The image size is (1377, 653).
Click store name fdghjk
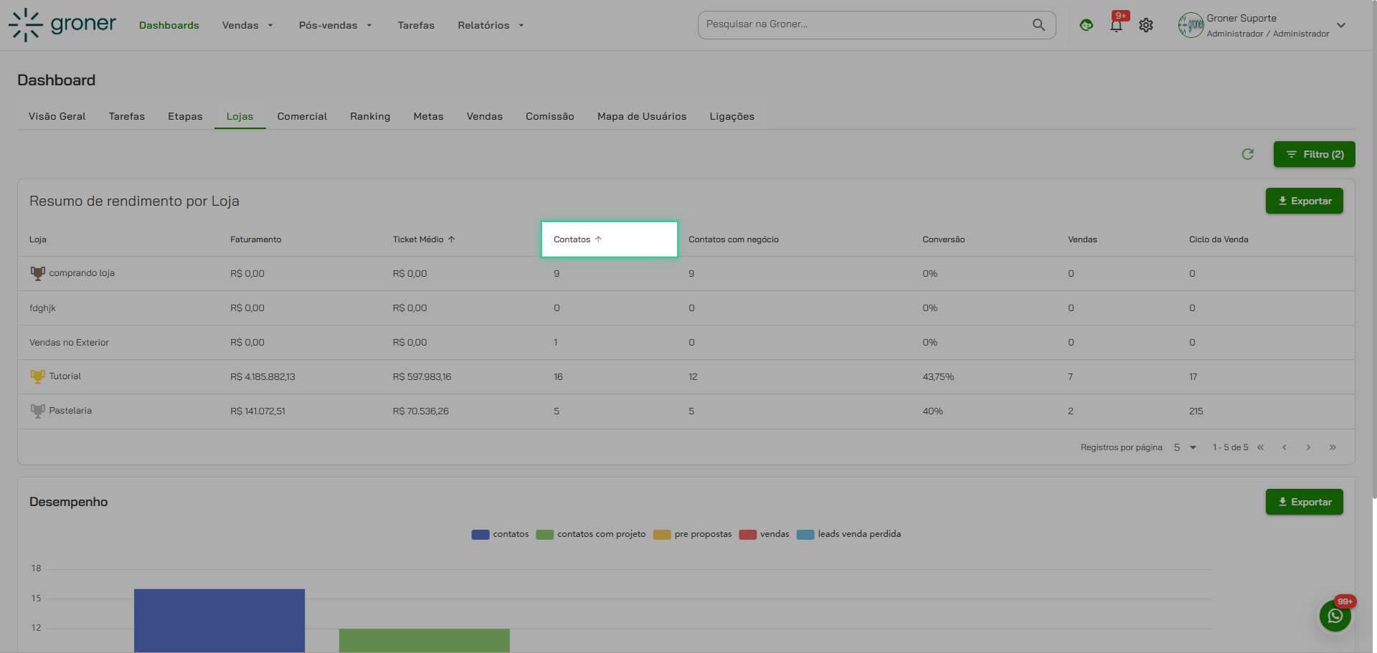pyautogui.click(x=42, y=308)
